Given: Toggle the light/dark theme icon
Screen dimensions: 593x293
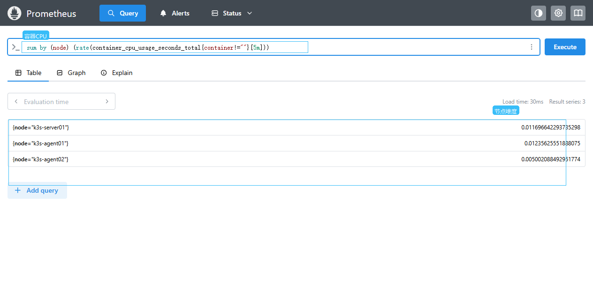Looking at the screenshot, I should (x=539, y=13).
